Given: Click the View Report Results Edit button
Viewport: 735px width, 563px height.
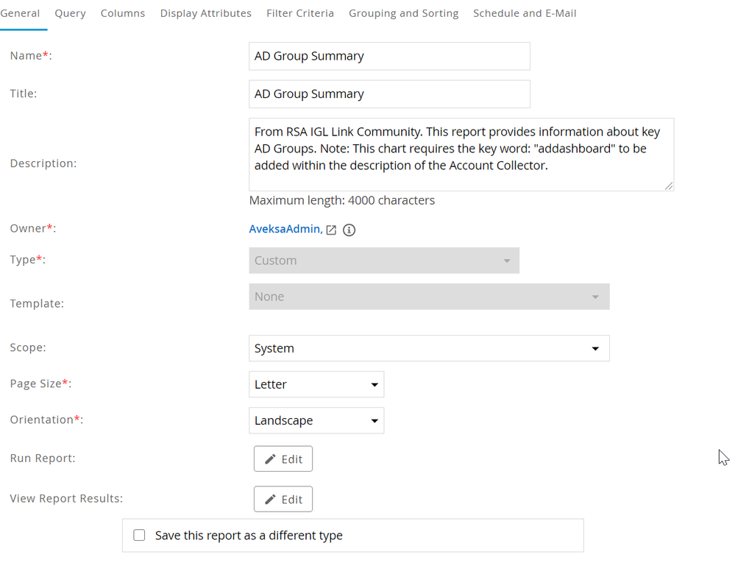Looking at the screenshot, I should click(x=283, y=499).
